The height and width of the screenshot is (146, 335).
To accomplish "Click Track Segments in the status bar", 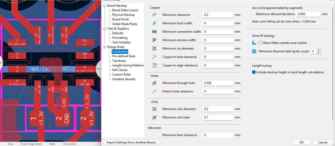I will click(31, 144).
